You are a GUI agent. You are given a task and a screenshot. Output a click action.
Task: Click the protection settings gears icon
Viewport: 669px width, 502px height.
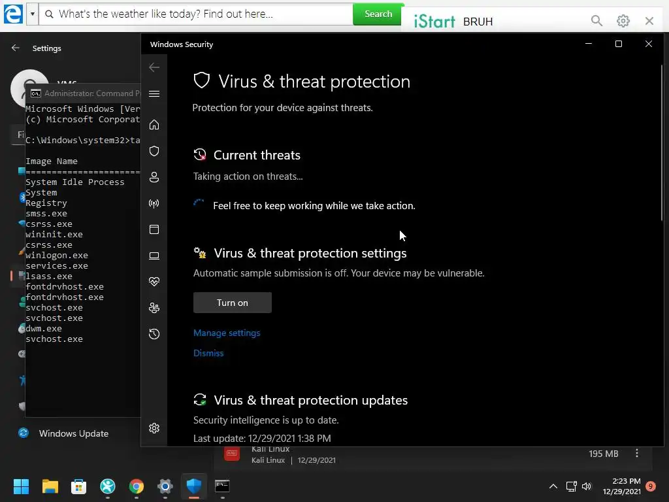click(x=200, y=253)
